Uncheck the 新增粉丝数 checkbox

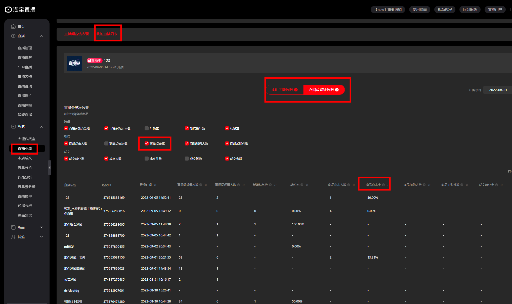[187, 128]
